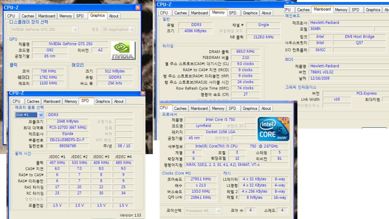
Task: Open the 3D Application performance dropdown
Action: pyautogui.click(x=118, y=30)
